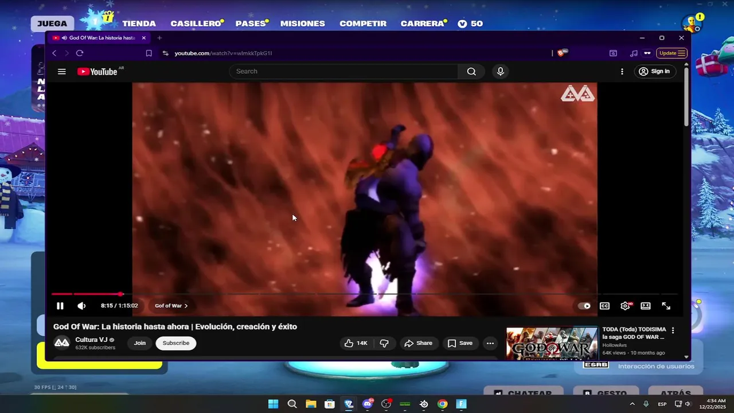Share the video
734x413 pixels.
(x=418, y=343)
